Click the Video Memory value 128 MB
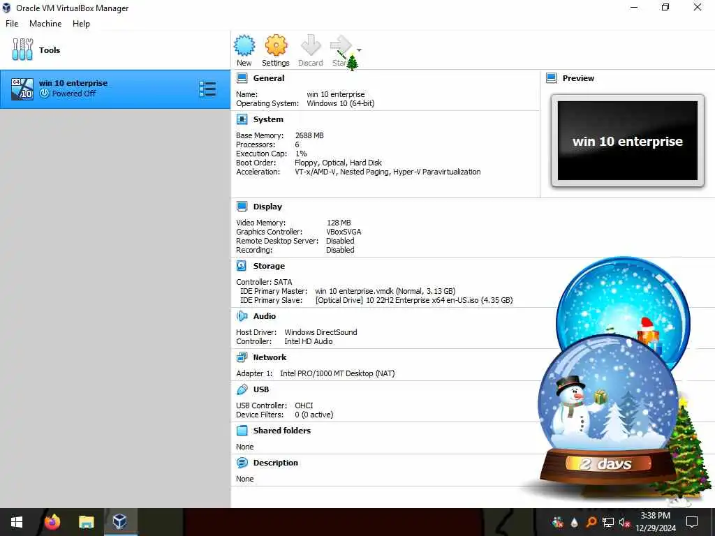Viewport: 715px width, 536px height. (x=339, y=223)
